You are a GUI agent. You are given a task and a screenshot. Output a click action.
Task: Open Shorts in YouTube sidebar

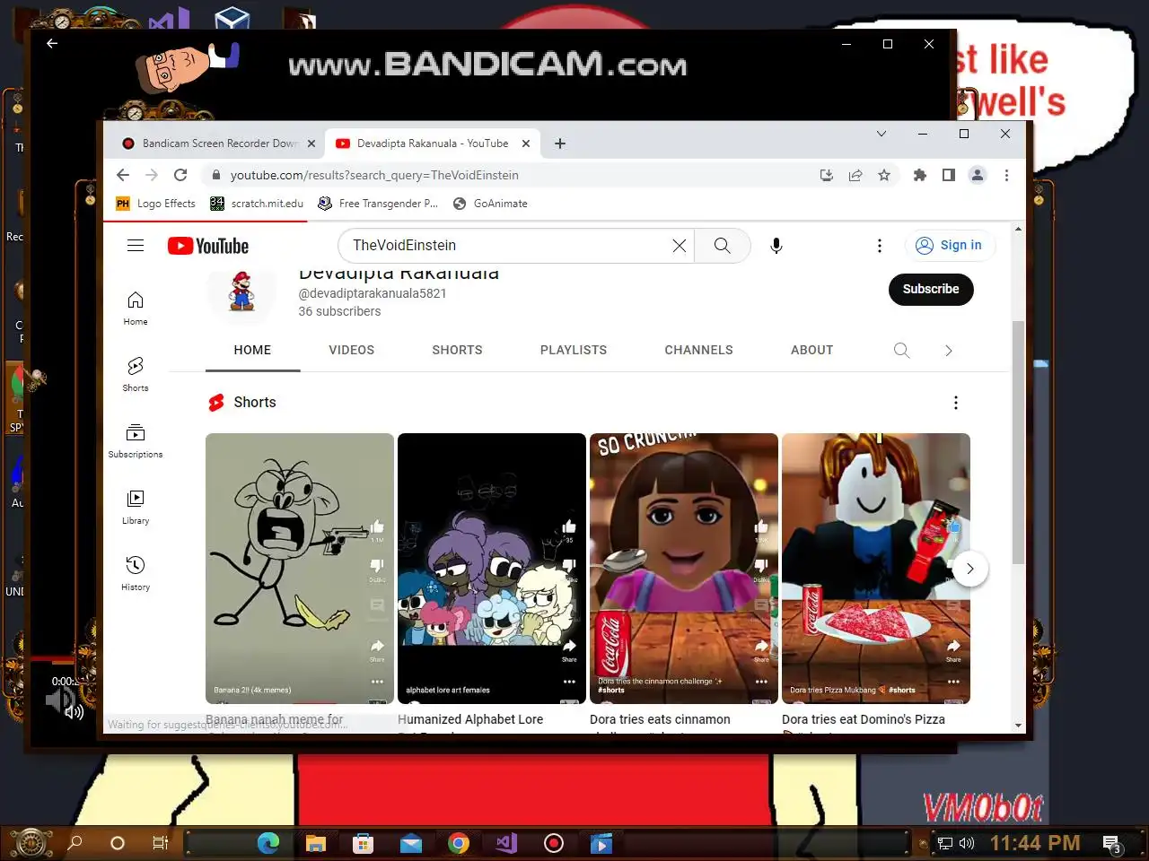(x=136, y=374)
